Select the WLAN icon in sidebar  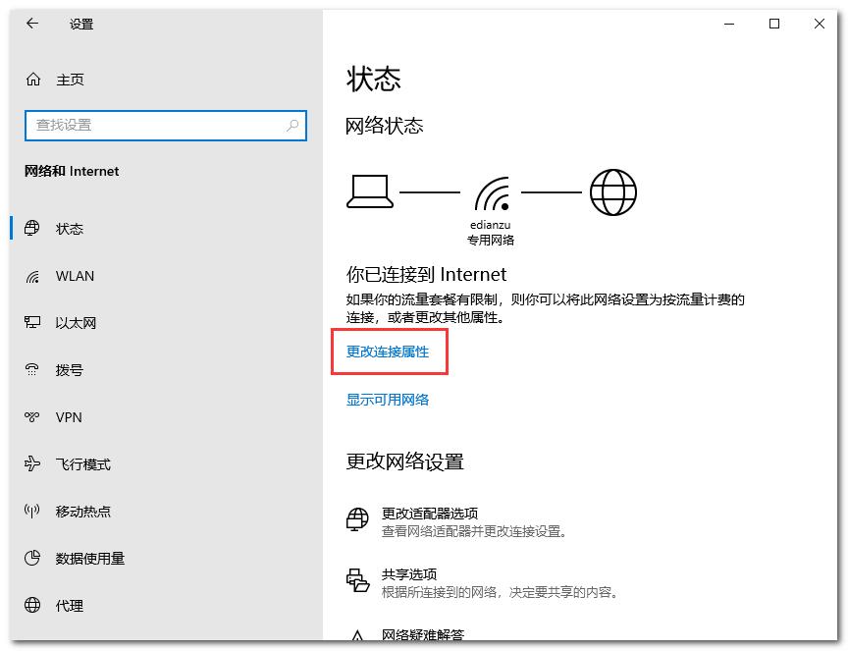32,276
